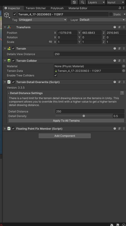Image resolution: width=126 pixels, height=226 pixels.
Task: Toggle the GameObject active checkbox
Action: (15, 14)
